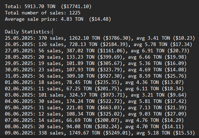
Task: Click the 29.05.2025 row, 101.89 TON
Action: (96, 64)
